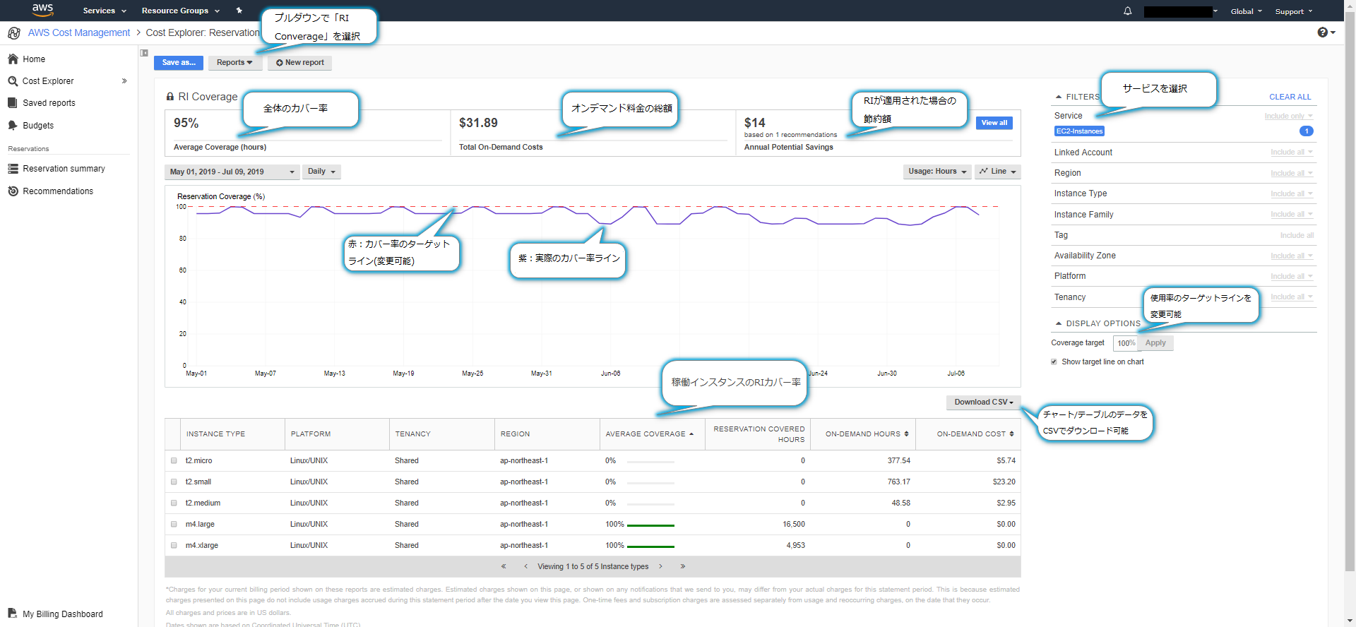Click the EC2-Instances service filter tag

pos(1079,131)
